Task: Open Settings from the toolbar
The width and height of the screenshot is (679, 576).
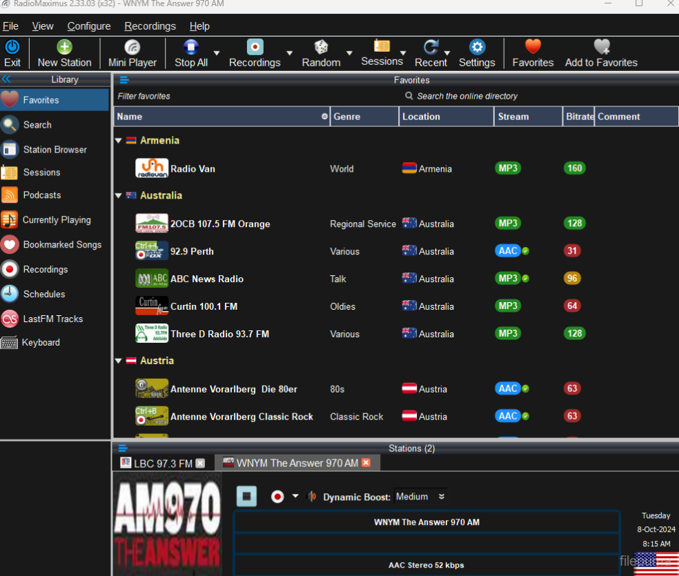Action: [477, 48]
